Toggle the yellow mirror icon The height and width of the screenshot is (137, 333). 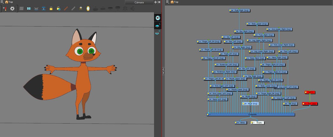point(88,8)
